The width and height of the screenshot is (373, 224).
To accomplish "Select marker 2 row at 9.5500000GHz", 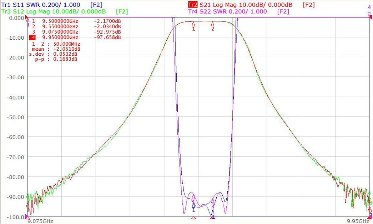I will pyautogui.click(x=76, y=26).
